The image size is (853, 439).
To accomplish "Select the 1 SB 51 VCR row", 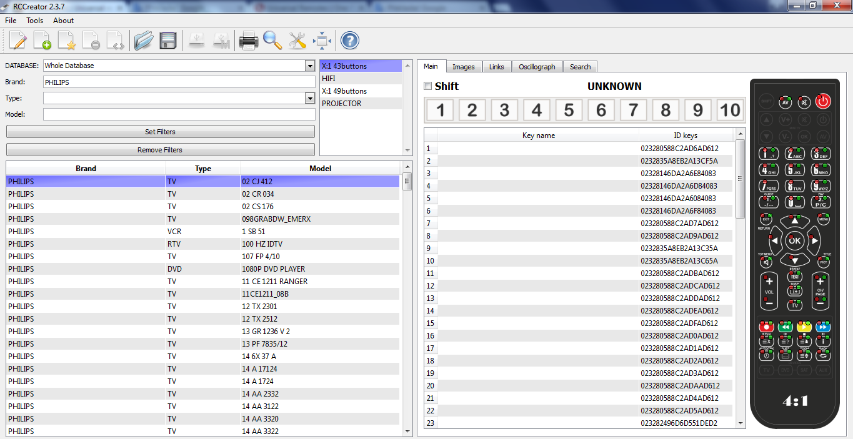I will tap(202, 231).
